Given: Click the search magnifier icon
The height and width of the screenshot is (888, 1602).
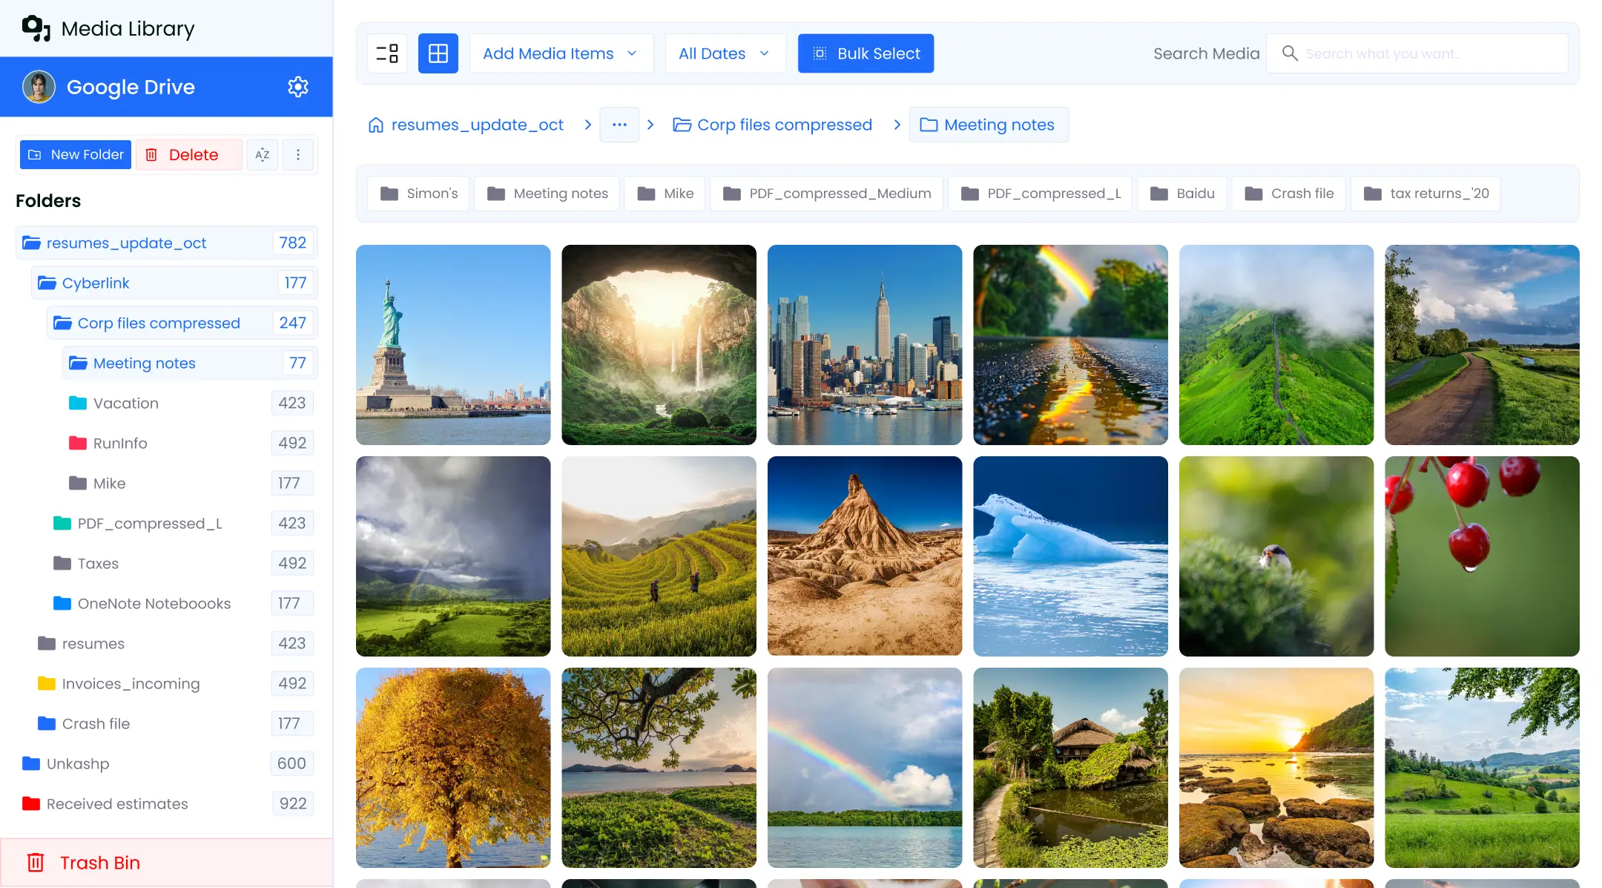Looking at the screenshot, I should pos(1290,53).
